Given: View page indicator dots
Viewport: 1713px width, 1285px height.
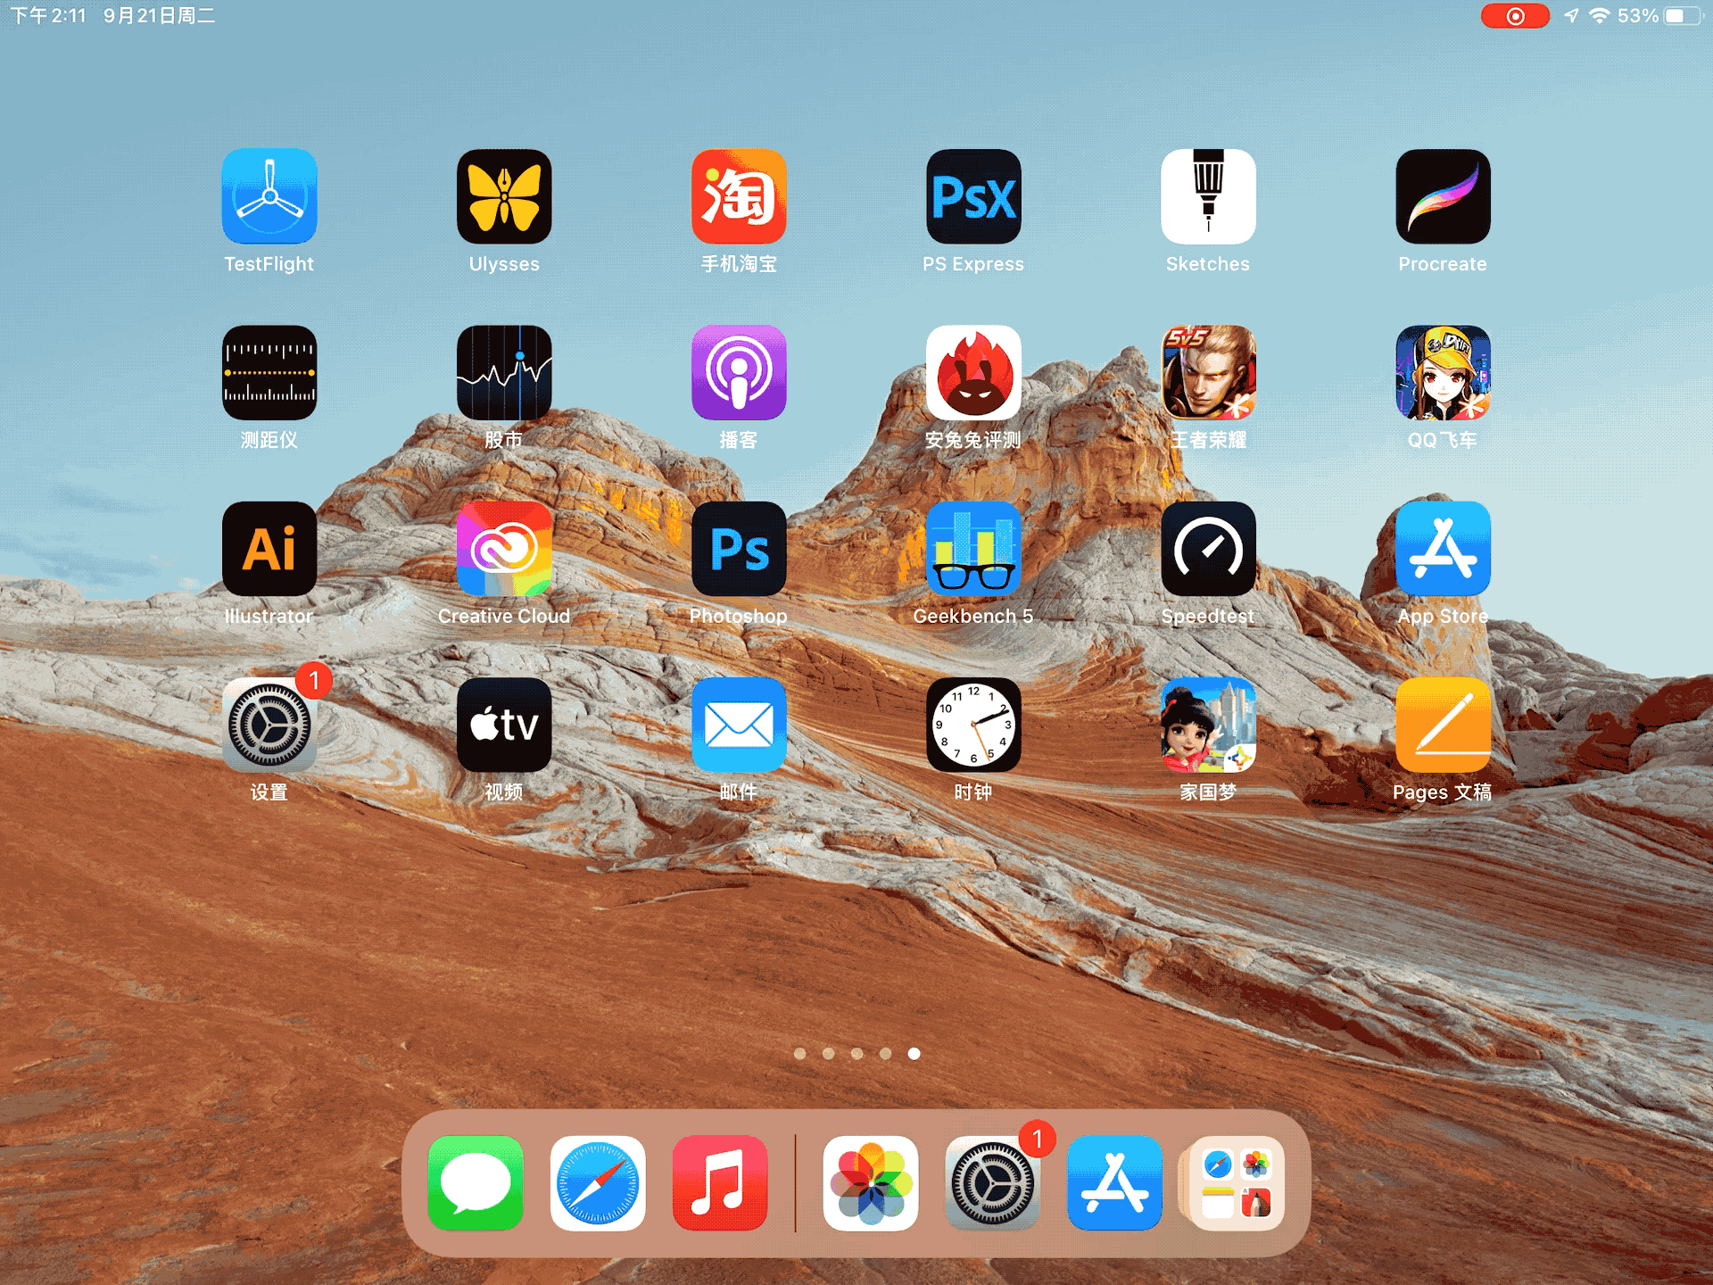Looking at the screenshot, I should (855, 1053).
